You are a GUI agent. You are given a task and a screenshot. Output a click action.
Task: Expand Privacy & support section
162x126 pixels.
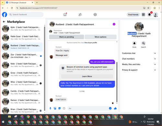pyautogui.click(x=139, y=70)
